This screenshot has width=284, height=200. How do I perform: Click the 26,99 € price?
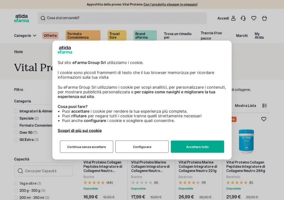[x=186, y=197]
